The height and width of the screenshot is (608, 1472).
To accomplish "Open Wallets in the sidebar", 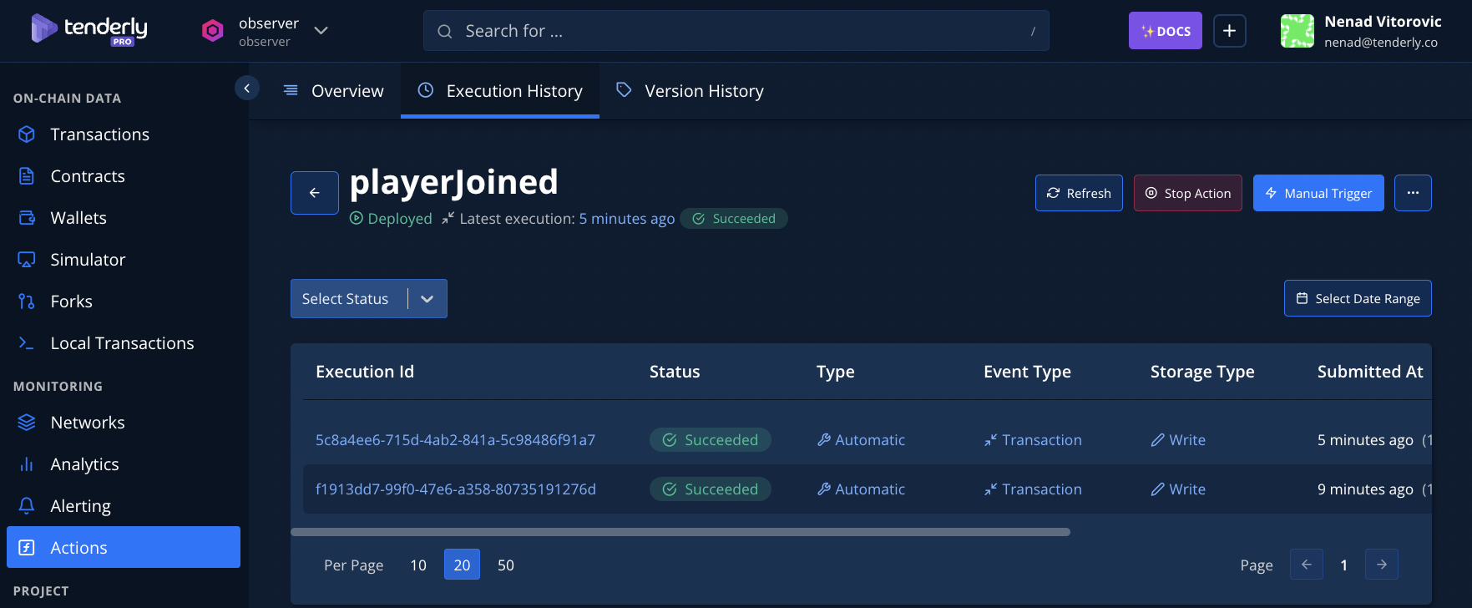I will pyautogui.click(x=124, y=218).
